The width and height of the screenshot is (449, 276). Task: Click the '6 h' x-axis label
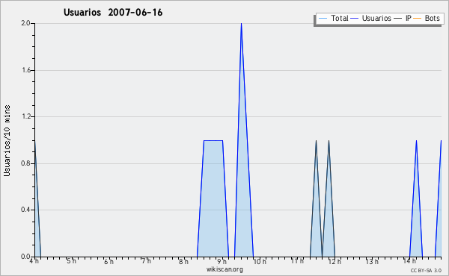point(109,261)
